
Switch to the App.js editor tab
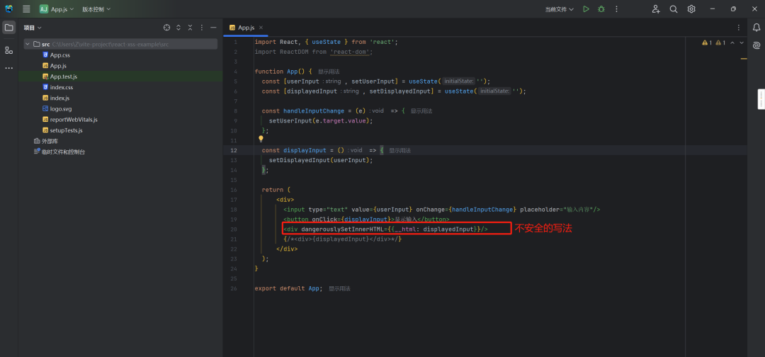click(x=246, y=28)
